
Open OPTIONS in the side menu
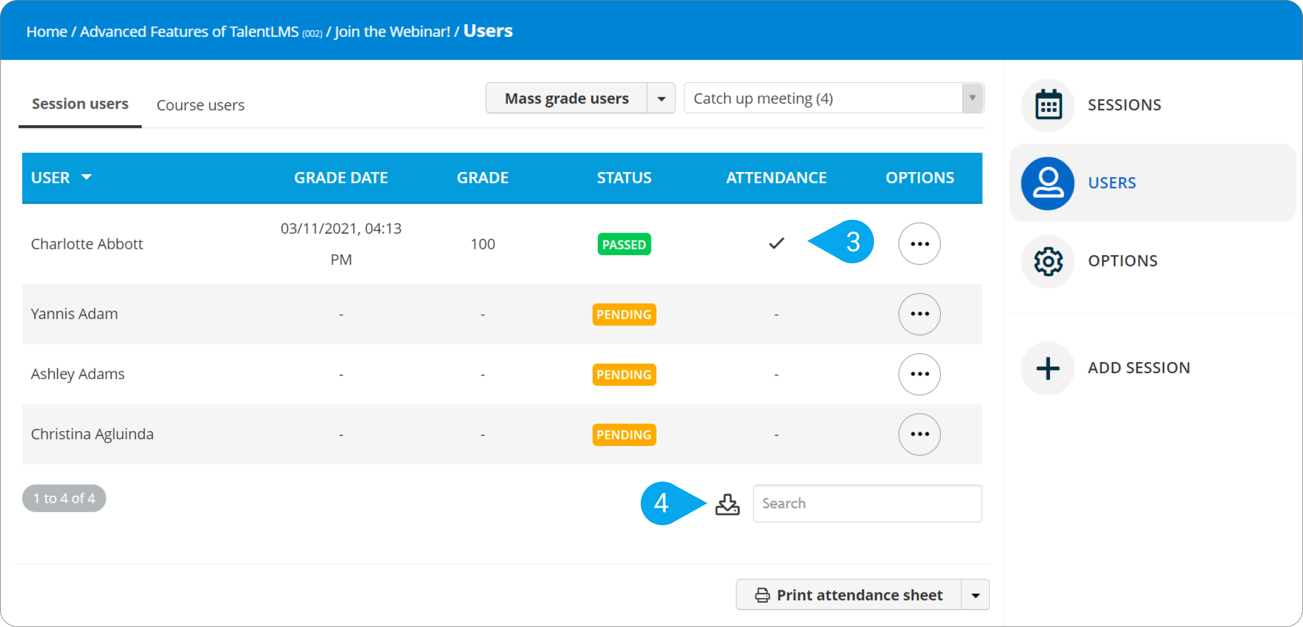click(x=1122, y=261)
